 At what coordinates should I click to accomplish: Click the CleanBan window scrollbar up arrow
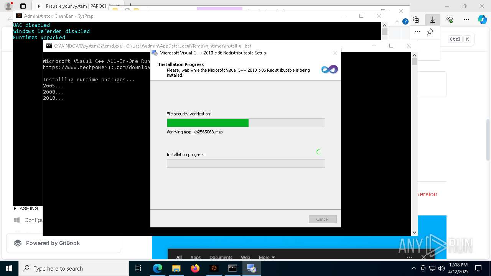pyautogui.click(x=385, y=25)
